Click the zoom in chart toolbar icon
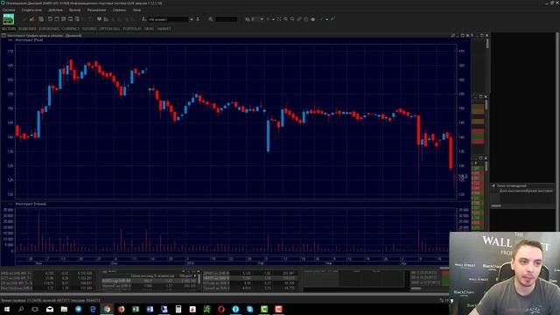Viewport: 560px width, 315px height. point(286,19)
